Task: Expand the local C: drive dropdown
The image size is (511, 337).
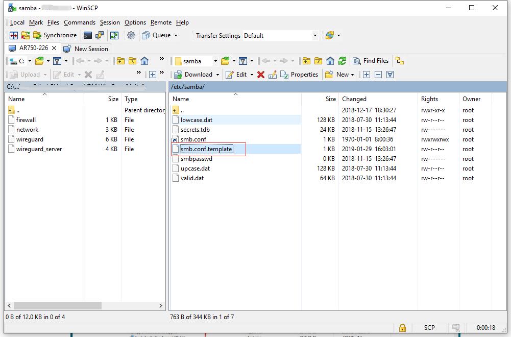Action: click(x=30, y=61)
